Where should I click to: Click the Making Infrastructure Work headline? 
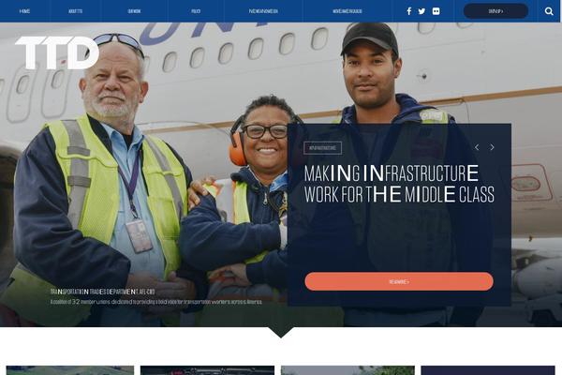pos(399,184)
